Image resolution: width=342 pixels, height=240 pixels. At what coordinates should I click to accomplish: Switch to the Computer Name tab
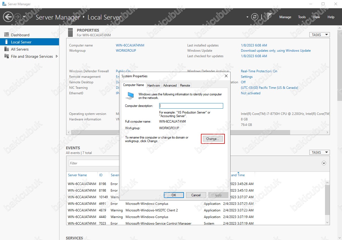tap(134, 85)
